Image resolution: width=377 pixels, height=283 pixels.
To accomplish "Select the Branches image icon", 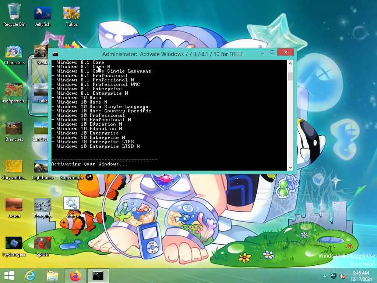I will point(14,132).
